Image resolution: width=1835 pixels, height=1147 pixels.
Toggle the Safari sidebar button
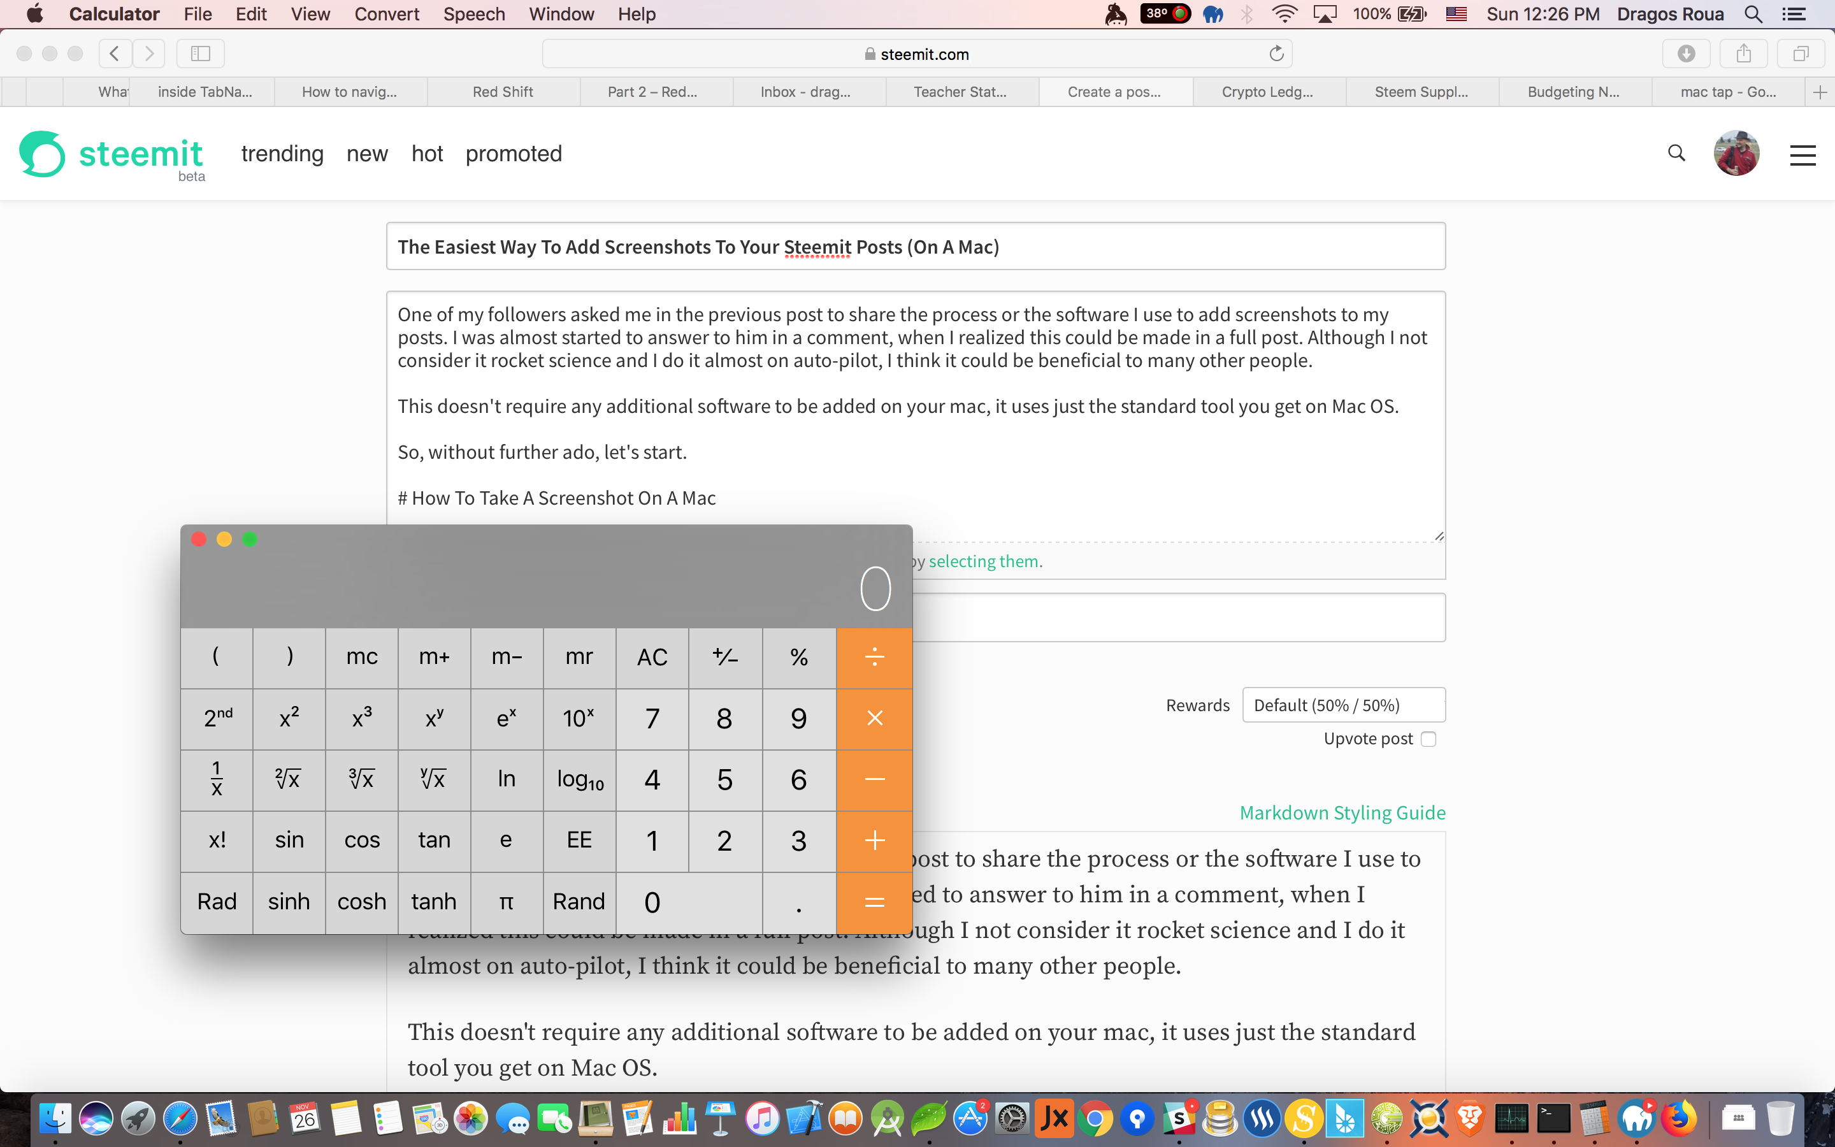pos(200,54)
